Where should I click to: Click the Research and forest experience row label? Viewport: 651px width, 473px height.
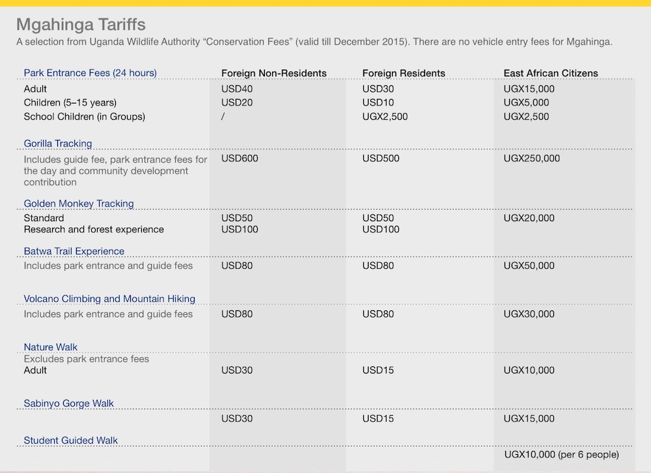94,230
